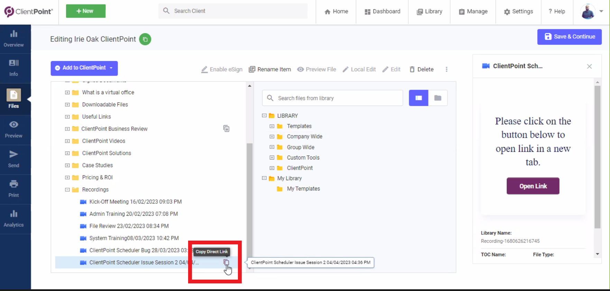This screenshot has width=610, height=291.
Task: Expand the Group Wide library folder
Action: click(x=272, y=147)
